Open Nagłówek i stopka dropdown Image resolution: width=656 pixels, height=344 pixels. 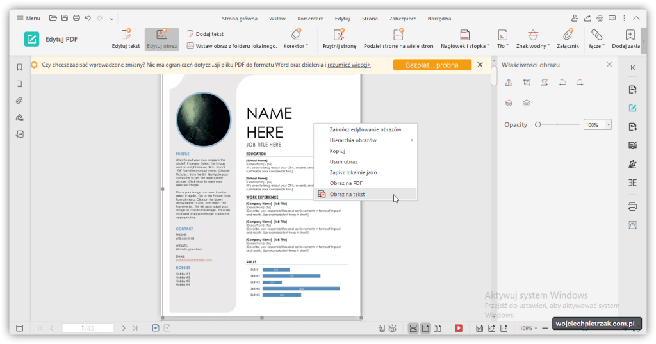pos(465,39)
